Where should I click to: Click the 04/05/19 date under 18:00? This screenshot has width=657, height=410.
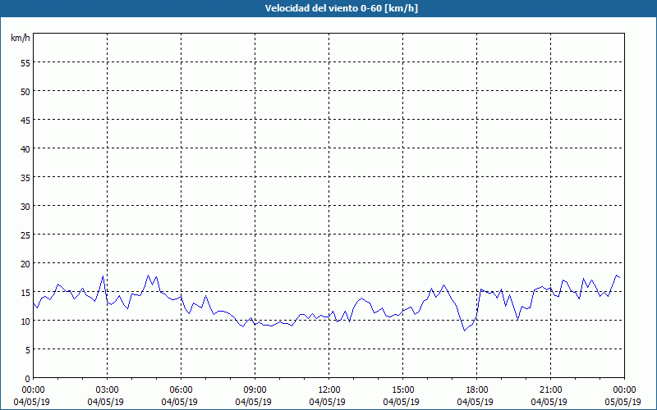tap(476, 402)
